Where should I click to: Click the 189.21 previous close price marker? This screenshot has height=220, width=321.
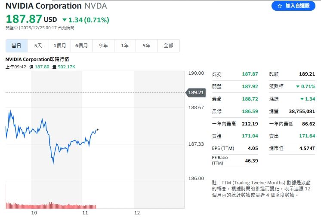pos(195,93)
